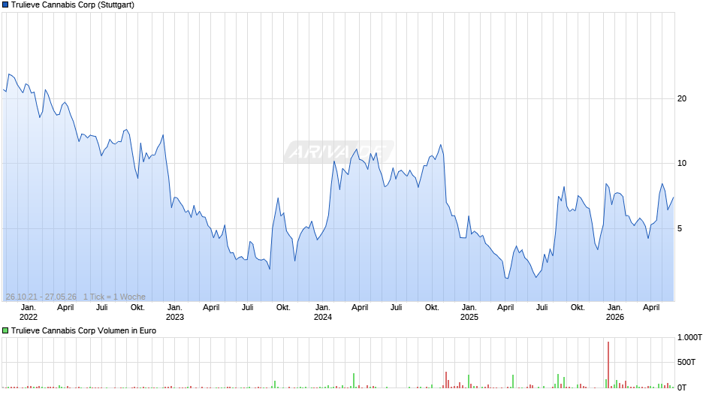This screenshot has height=395, width=706.
Task: Click the 'Jan.' label above 2022
Action: point(28,308)
